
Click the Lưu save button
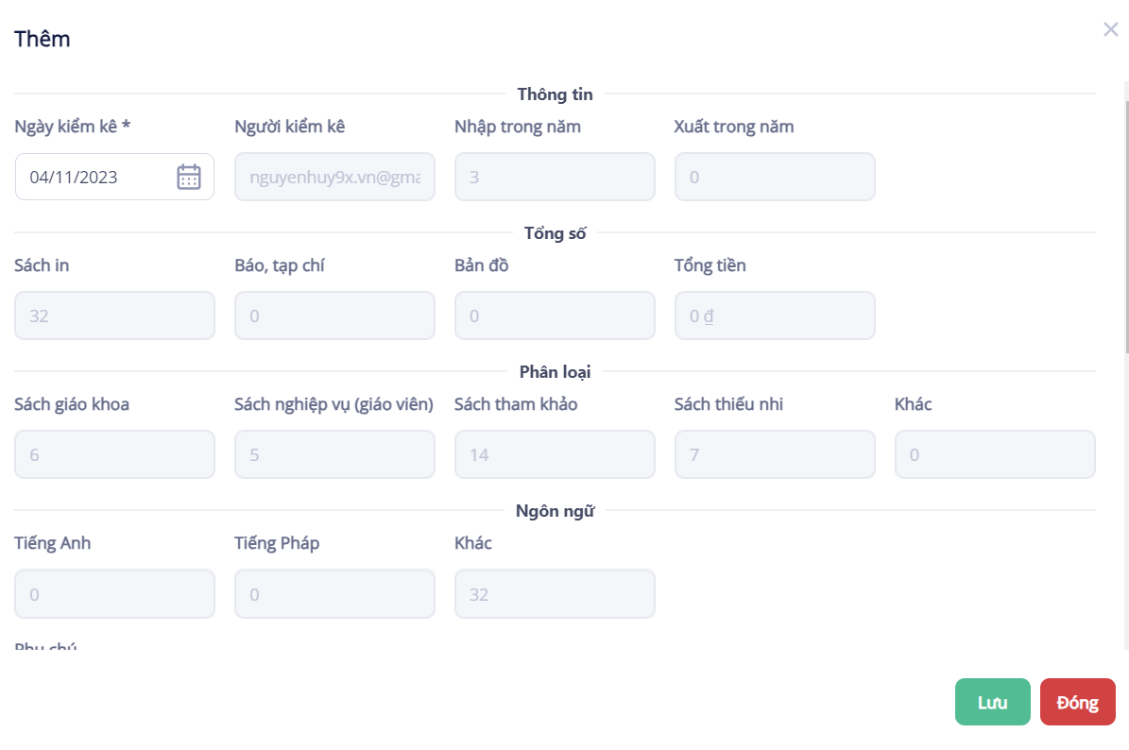[x=992, y=702]
